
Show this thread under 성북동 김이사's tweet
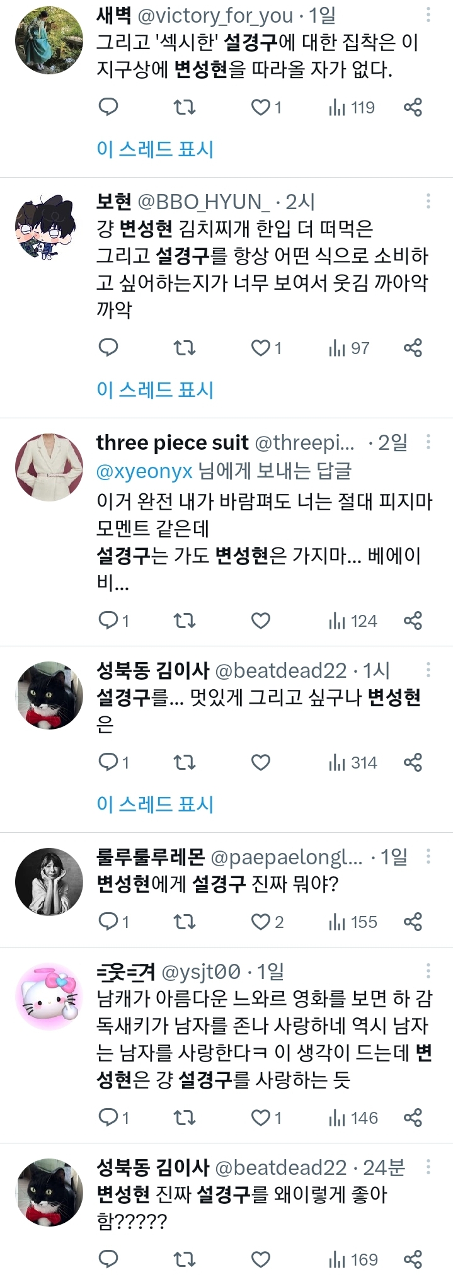pyautogui.click(x=155, y=804)
